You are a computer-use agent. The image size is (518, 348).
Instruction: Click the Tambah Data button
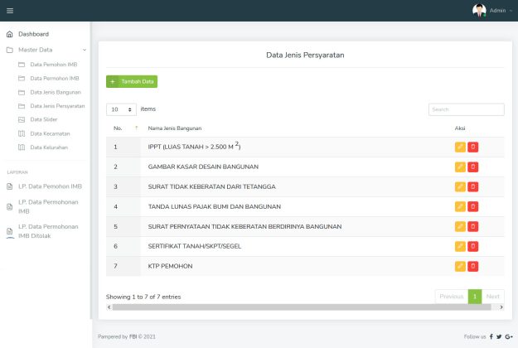point(131,81)
